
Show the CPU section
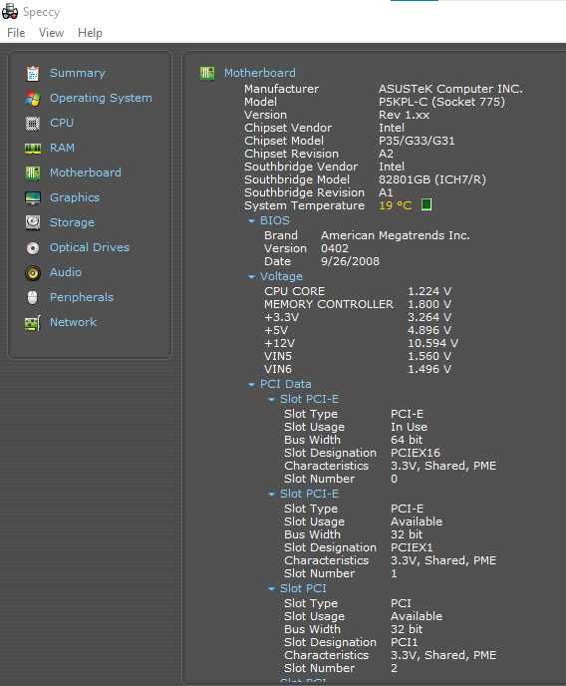coord(62,123)
